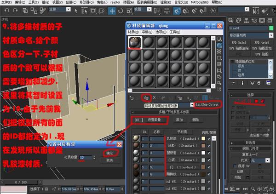Click the Redo arrow in main toolbar
This screenshot has height=194, width=276.
[16, 11]
